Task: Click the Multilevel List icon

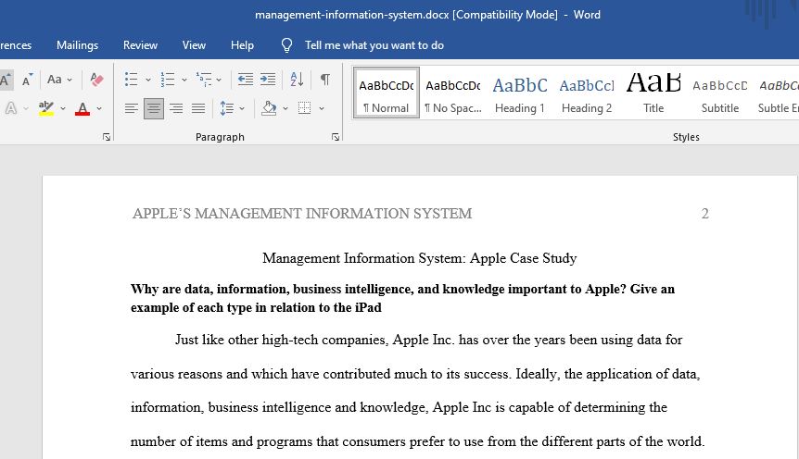Action: pyautogui.click(x=204, y=80)
